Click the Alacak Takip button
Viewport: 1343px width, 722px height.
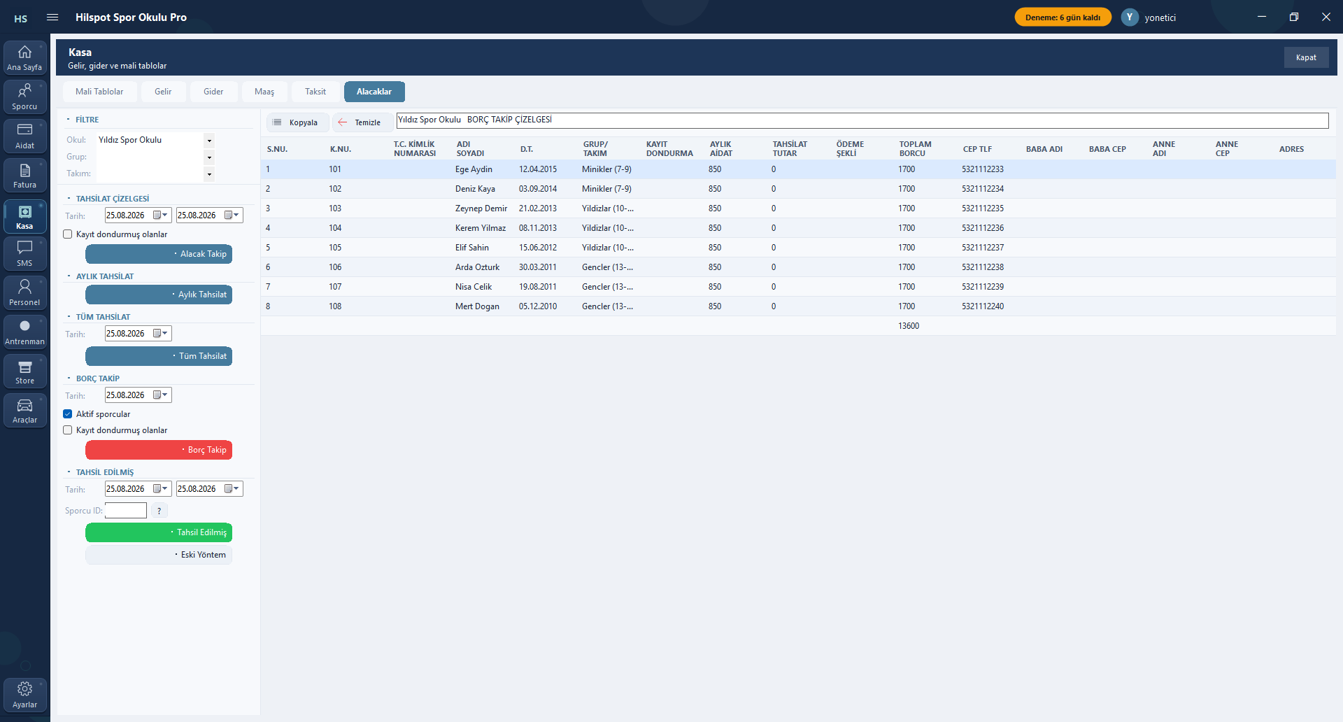pyautogui.click(x=159, y=254)
